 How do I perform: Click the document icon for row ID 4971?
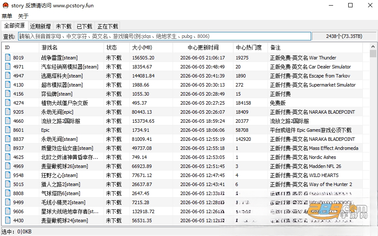[x=8, y=67]
